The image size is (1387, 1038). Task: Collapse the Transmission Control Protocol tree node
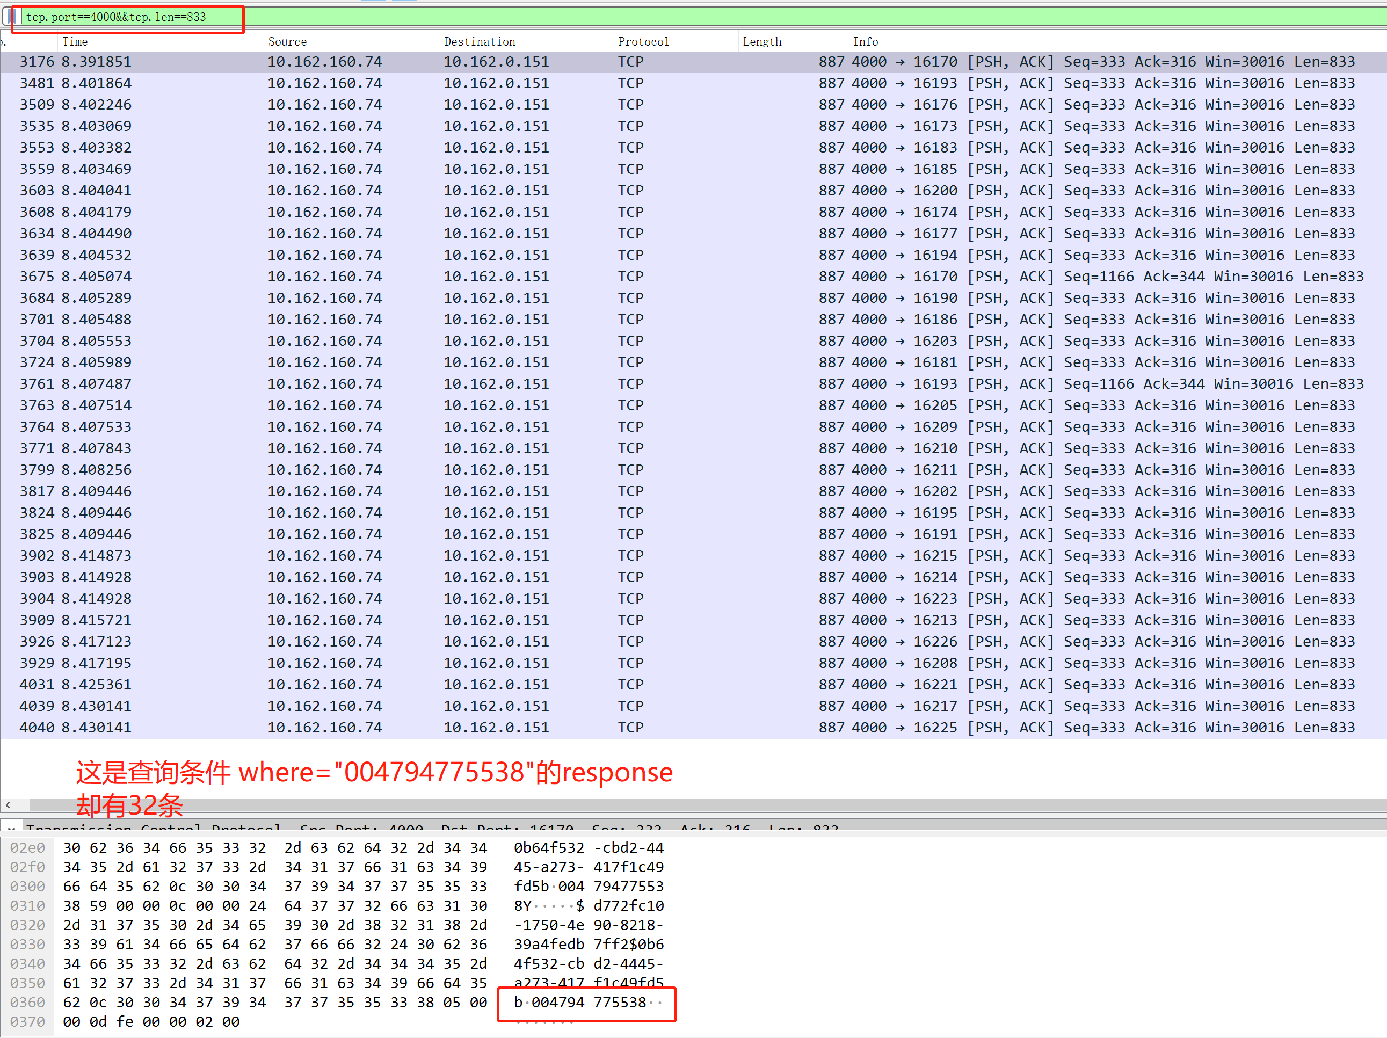(x=11, y=829)
